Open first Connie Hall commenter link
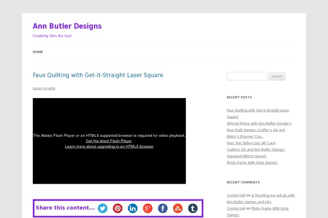This screenshot has height=218, width=328. click(x=236, y=195)
